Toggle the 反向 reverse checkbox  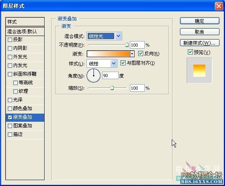click(x=140, y=54)
